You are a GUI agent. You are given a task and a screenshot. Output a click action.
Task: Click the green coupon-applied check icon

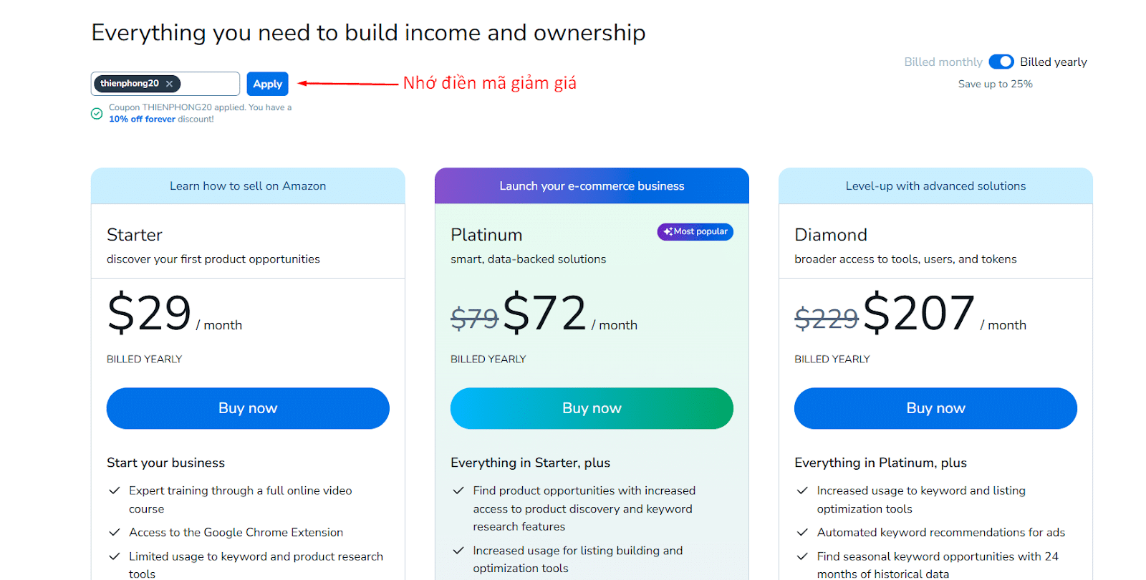point(97,113)
